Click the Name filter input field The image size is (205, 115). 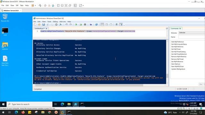click(192, 37)
